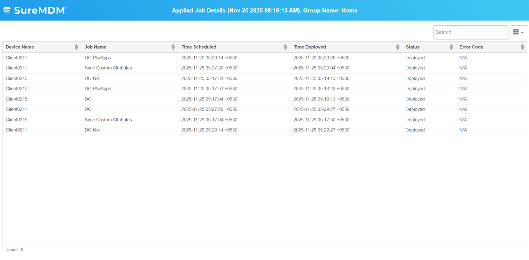
Task: Select Client0215 DO-Nix job row
Action: pyautogui.click(x=92, y=78)
